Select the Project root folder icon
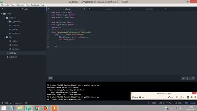This screenshot has height=111, width=197. [5, 14]
